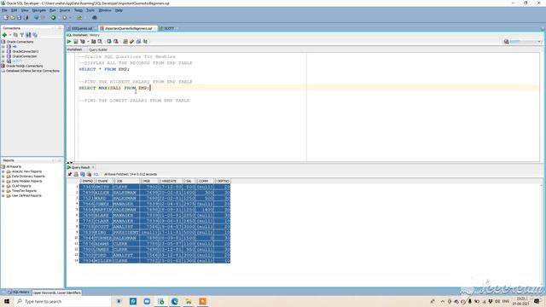Switch to the Query Builder tab
This screenshot has height=307, width=546.
tap(98, 49)
